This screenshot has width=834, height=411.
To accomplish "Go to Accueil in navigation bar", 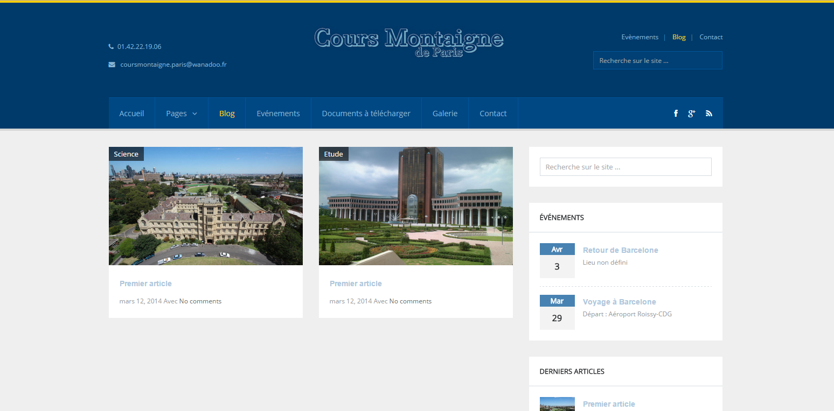I will pos(131,114).
